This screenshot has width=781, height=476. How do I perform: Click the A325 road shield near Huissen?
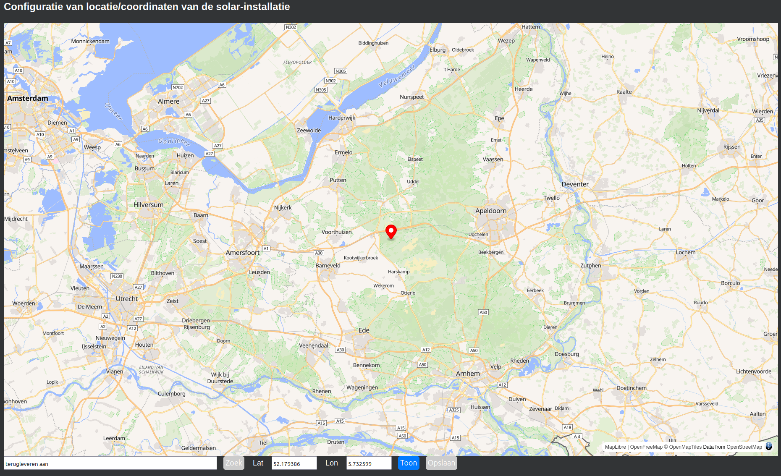click(x=454, y=410)
